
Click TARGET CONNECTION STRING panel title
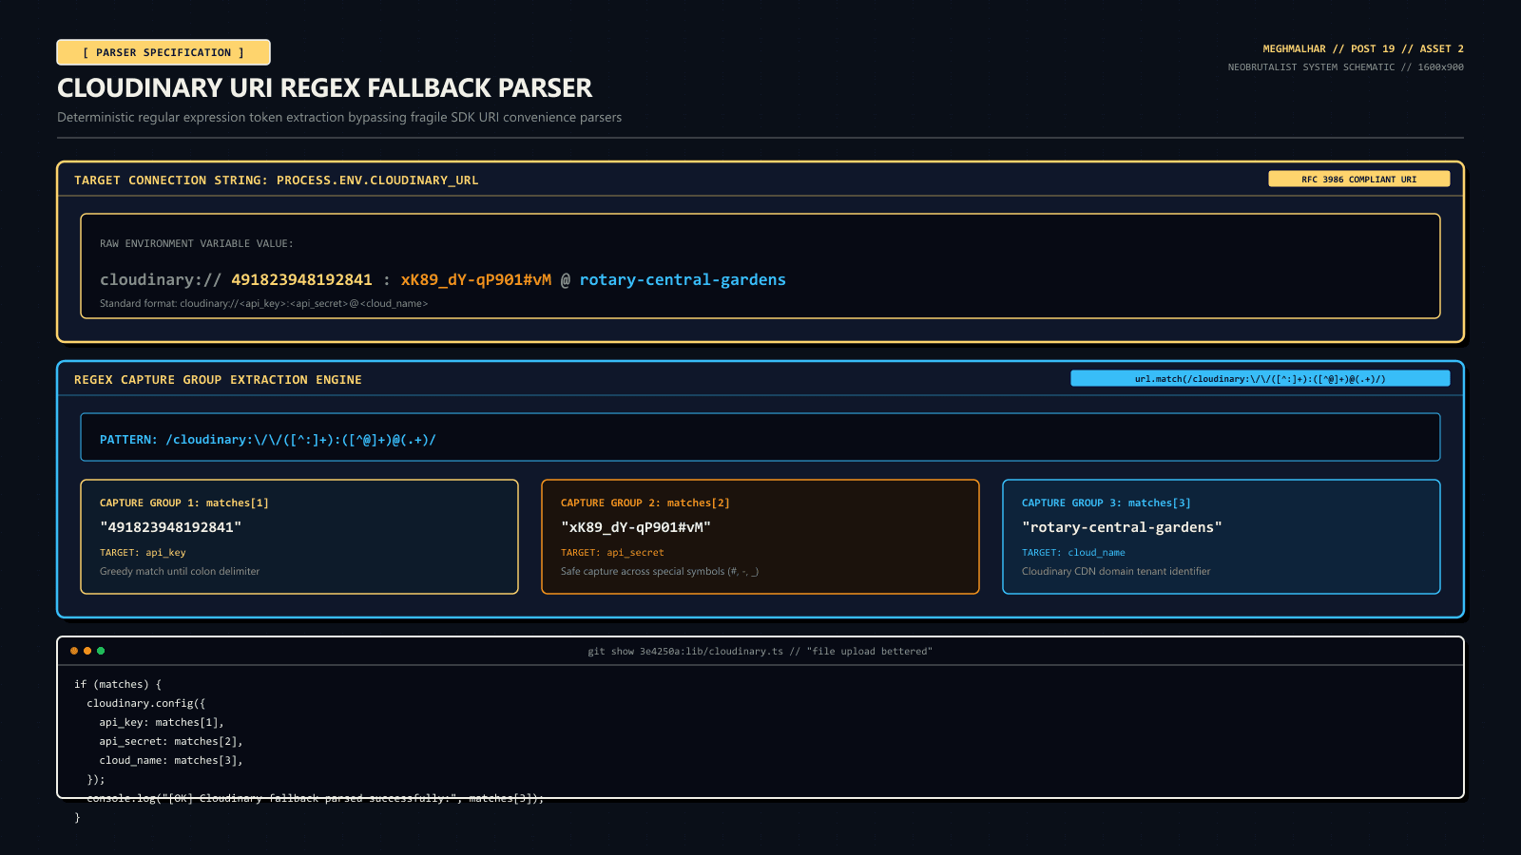277,180
